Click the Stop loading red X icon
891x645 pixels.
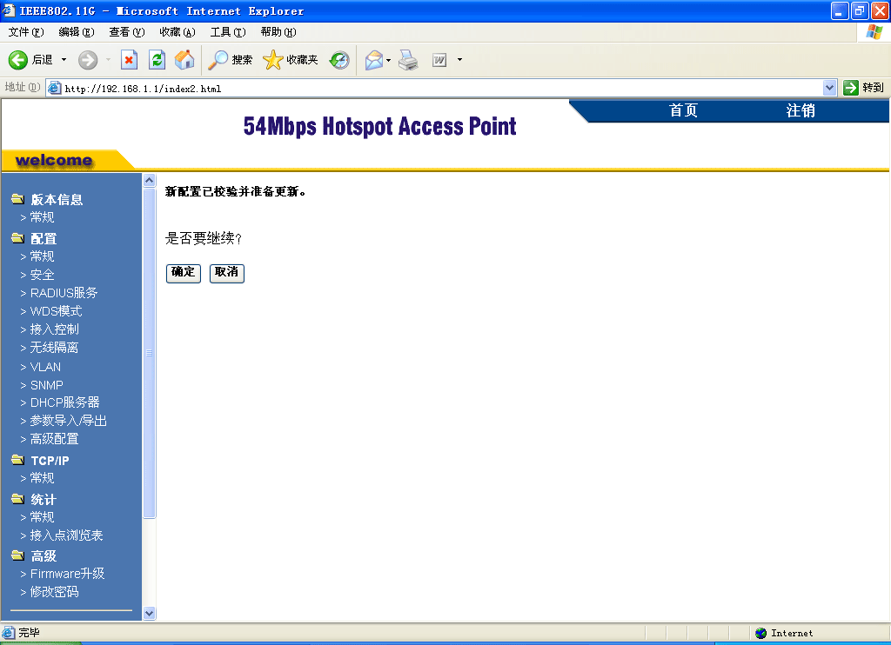coord(129,60)
